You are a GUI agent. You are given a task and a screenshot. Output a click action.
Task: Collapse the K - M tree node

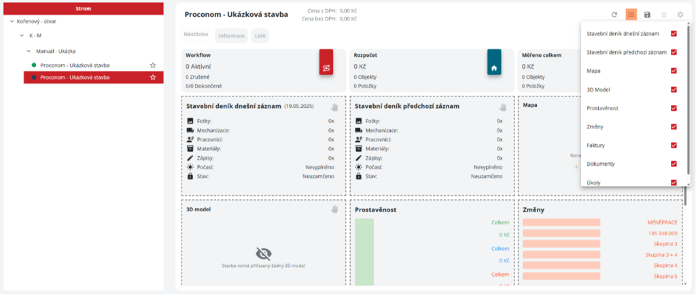21,36
